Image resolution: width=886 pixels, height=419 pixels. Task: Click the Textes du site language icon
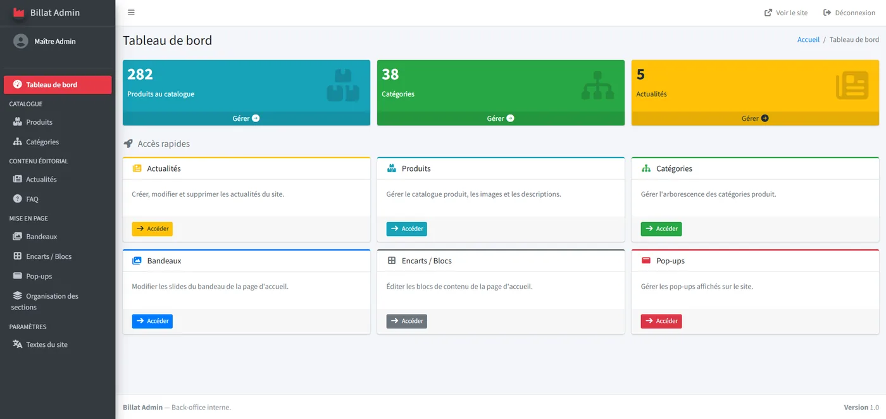pyautogui.click(x=18, y=344)
